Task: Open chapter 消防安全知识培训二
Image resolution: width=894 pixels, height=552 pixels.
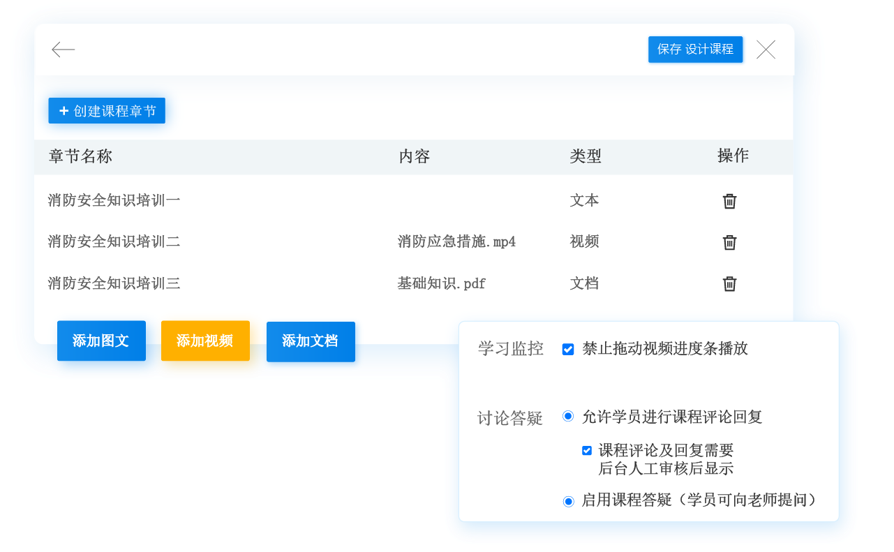Action: (114, 242)
